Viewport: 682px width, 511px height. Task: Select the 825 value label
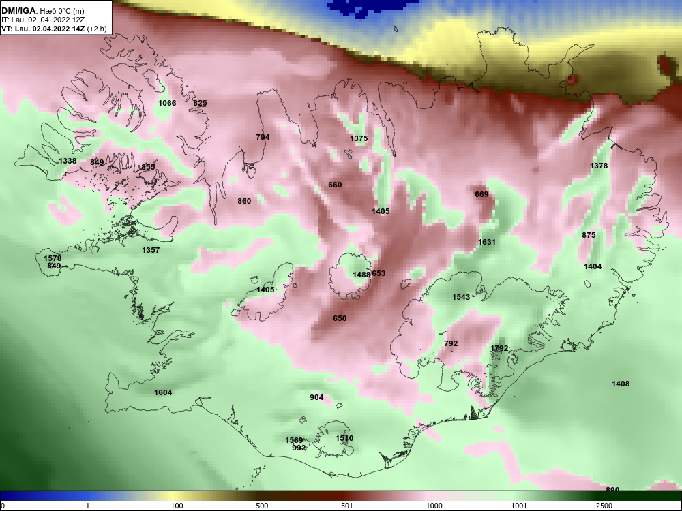(200, 103)
